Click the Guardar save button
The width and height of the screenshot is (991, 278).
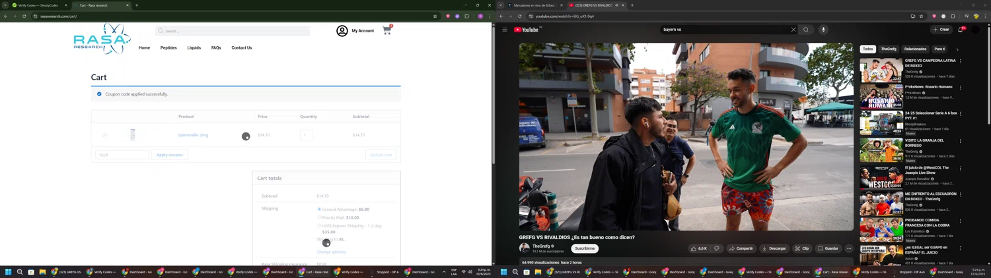(x=828, y=248)
